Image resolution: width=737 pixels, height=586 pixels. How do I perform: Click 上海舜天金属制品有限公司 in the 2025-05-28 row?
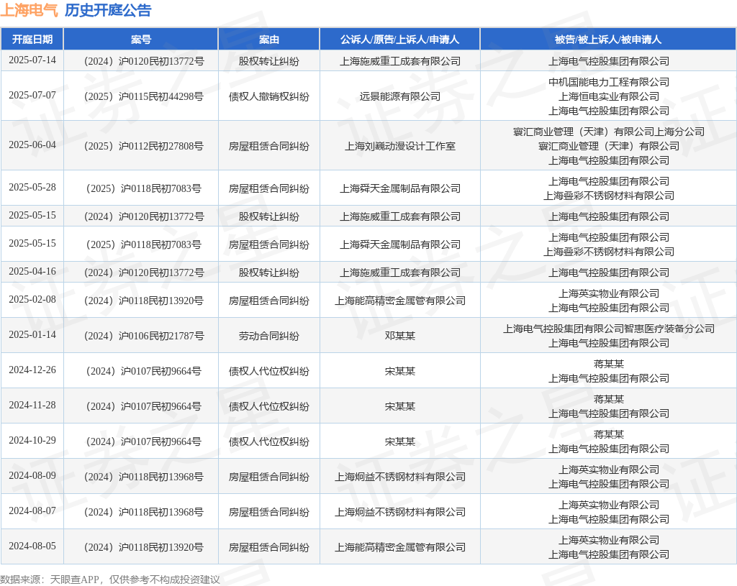coord(399,188)
